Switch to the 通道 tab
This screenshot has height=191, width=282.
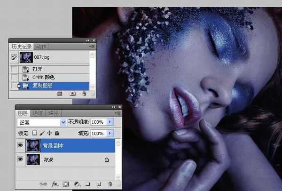[37, 113]
